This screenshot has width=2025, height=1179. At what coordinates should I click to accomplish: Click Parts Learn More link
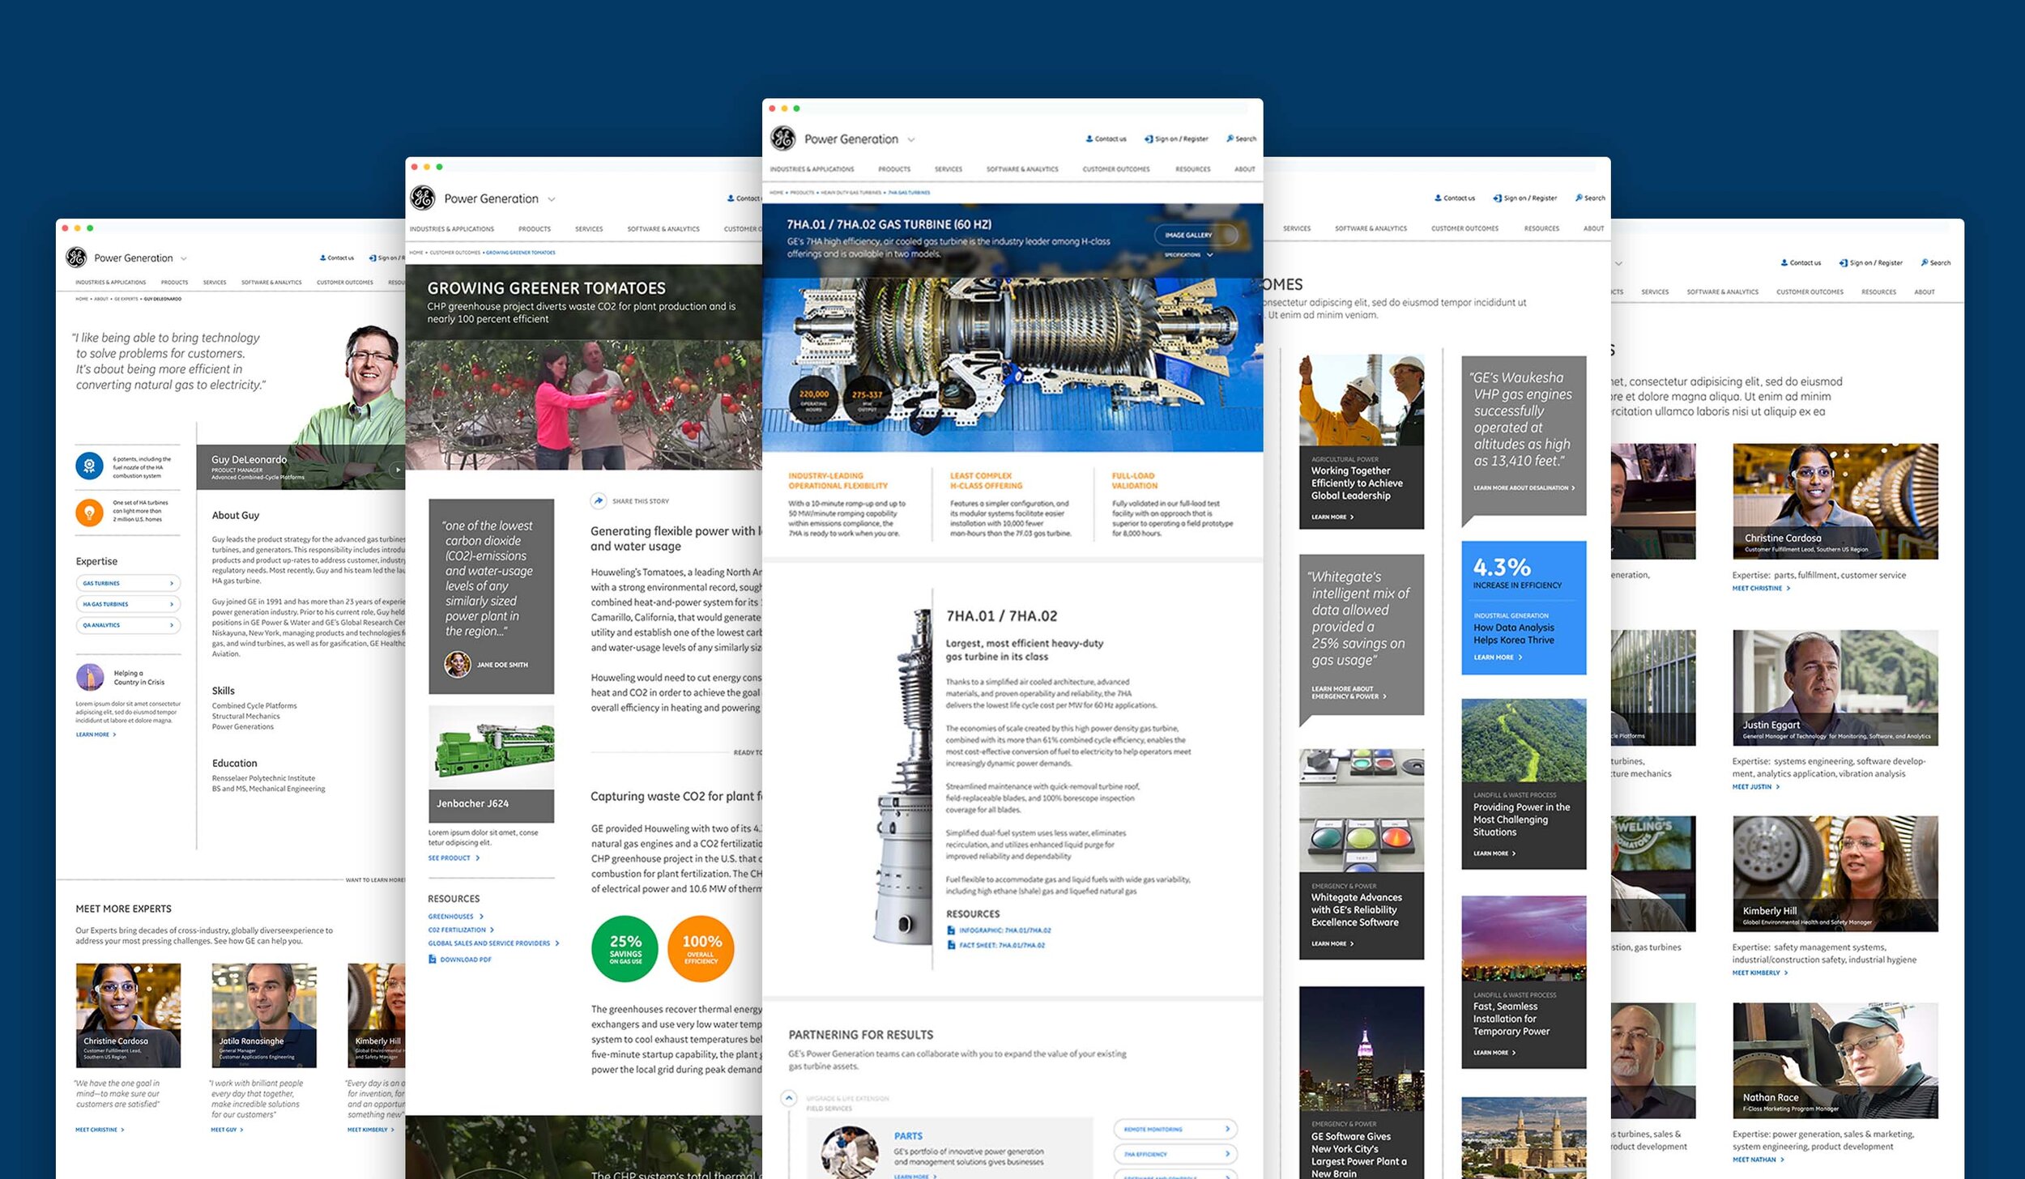tap(915, 1176)
